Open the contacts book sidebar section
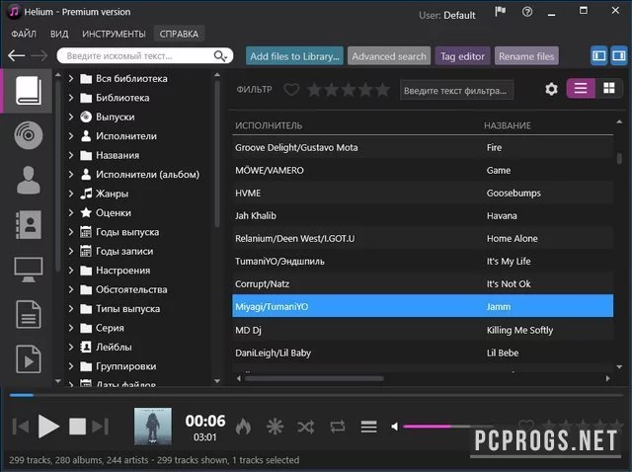Screen dimensions: 632x472 29,224
